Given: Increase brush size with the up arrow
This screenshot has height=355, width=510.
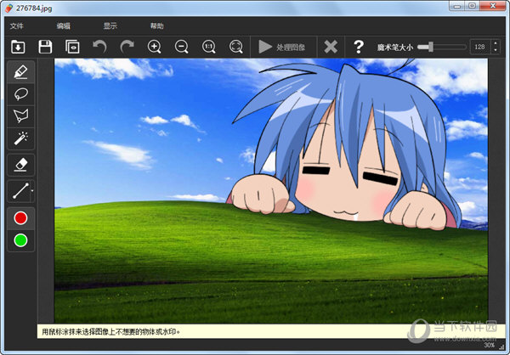Looking at the screenshot, I should coord(496,43).
